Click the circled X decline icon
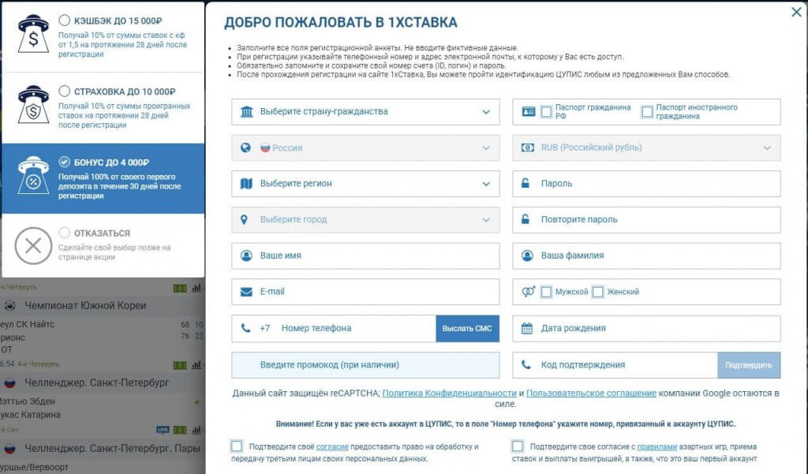Viewport: 808px width, 474px height. coord(33,246)
